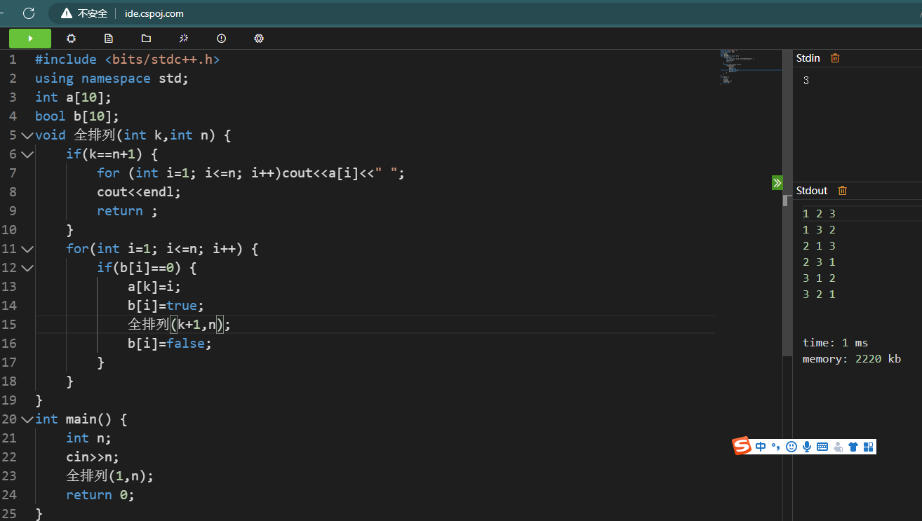The image size is (922, 521).
Task: Click the 不安全 security warning indicator
Action: 84,13
